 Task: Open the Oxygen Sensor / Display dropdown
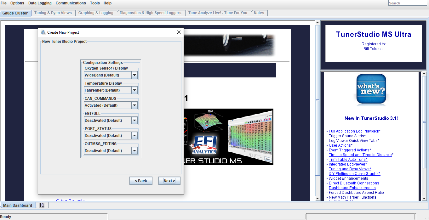[x=134, y=75]
